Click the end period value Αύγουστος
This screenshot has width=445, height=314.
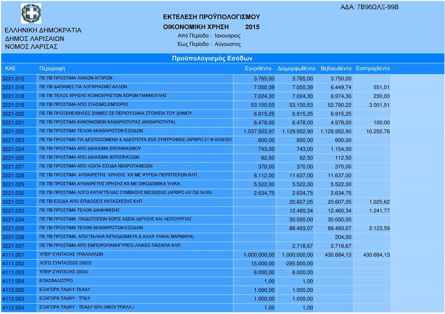[x=228, y=44]
